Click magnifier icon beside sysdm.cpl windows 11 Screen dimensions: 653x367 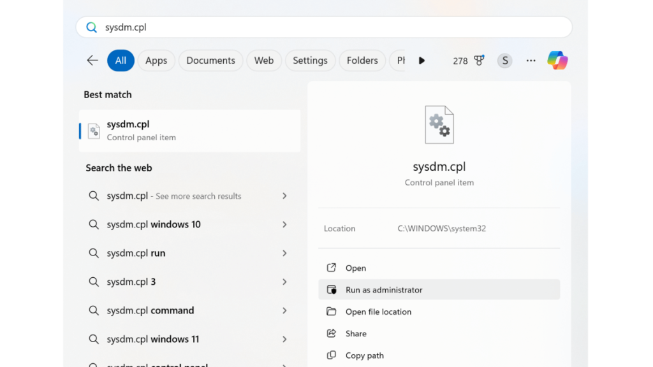pyautogui.click(x=94, y=339)
